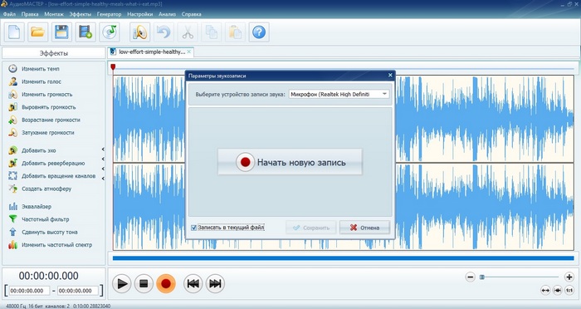
Task: Open the Правка menu
Action: click(30, 14)
